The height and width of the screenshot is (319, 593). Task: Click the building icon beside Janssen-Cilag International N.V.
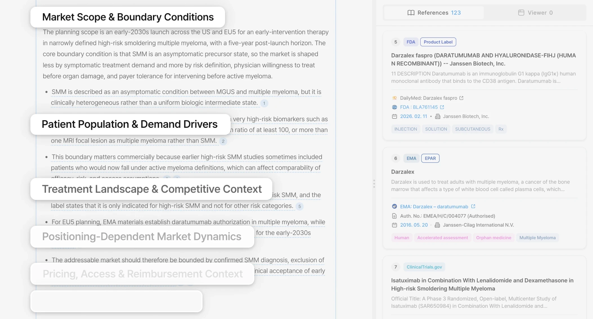click(437, 225)
